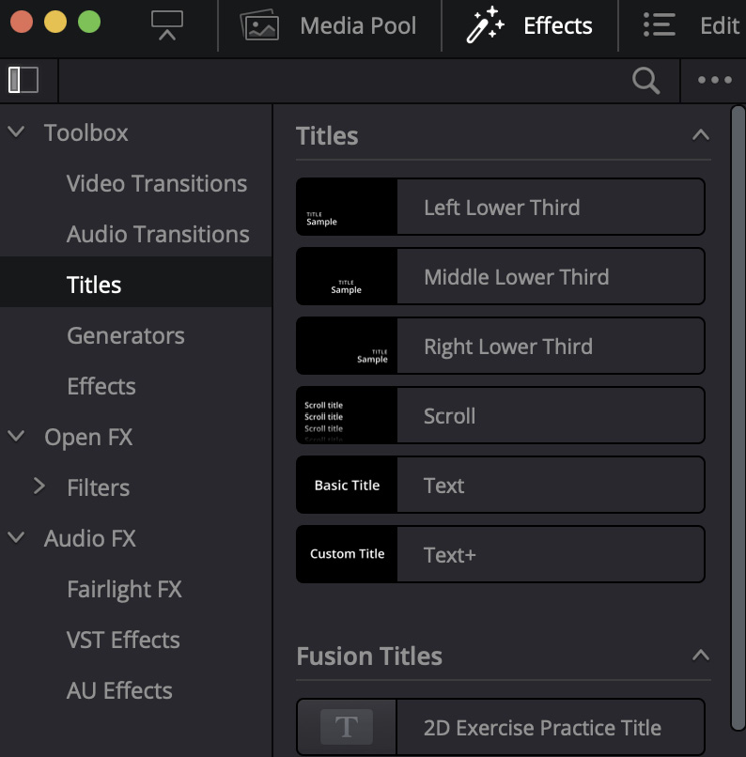
Task: Click the Effects magic wand icon
Action: click(x=485, y=24)
